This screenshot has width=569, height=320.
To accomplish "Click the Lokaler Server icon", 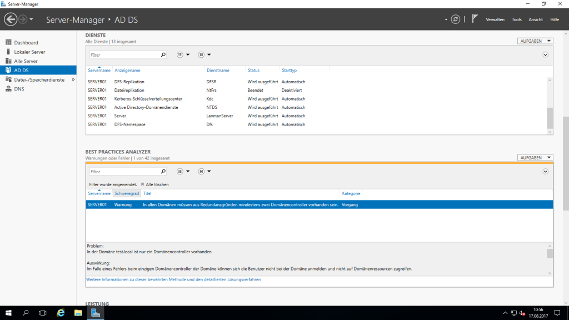I will click(8, 52).
